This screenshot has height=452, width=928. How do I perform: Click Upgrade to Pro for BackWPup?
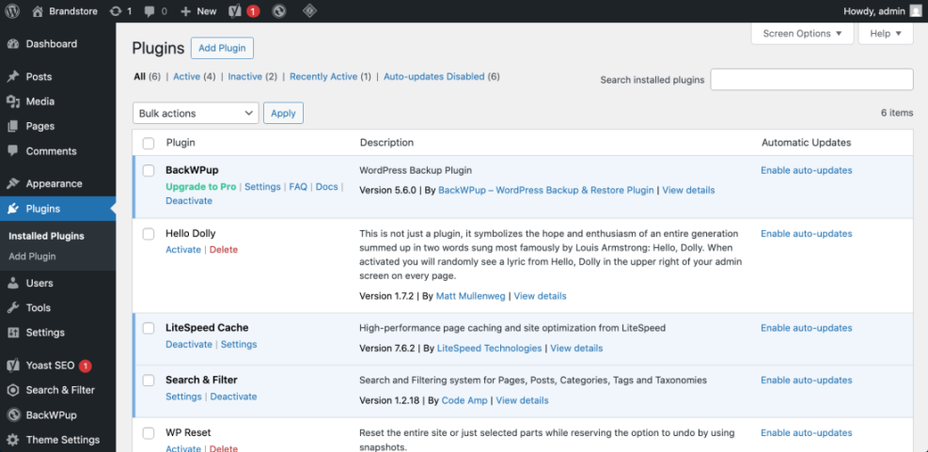(200, 186)
